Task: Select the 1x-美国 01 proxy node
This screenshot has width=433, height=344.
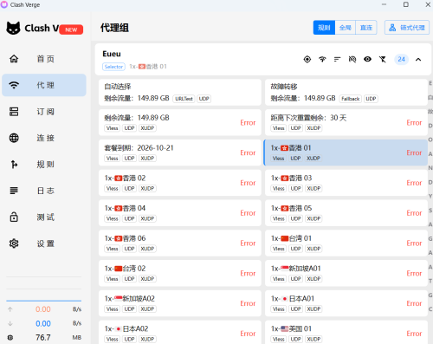Action: coord(346,332)
